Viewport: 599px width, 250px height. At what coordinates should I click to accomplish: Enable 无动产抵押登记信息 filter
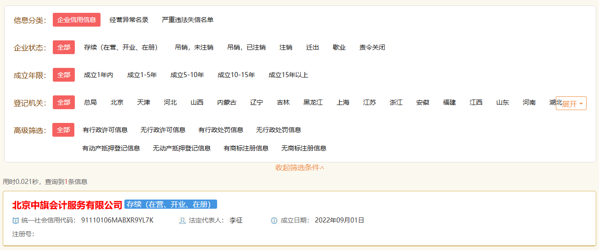point(182,148)
